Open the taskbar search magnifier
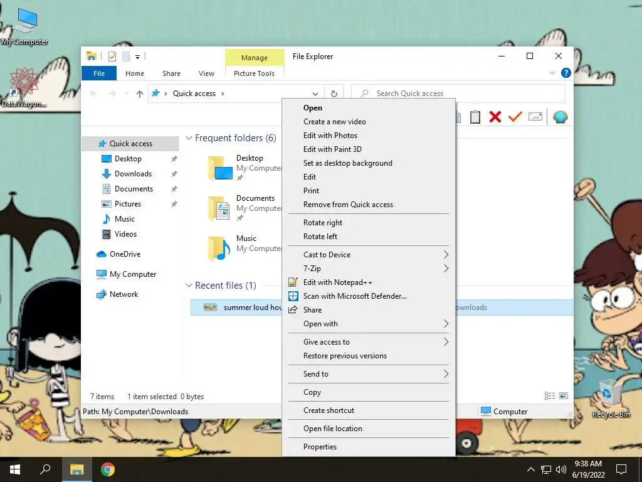 coord(45,469)
